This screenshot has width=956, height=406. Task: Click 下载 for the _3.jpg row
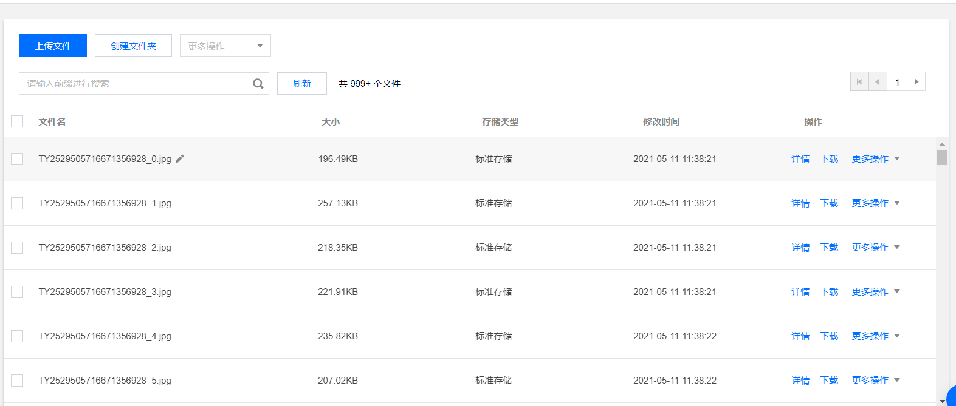click(829, 292)
